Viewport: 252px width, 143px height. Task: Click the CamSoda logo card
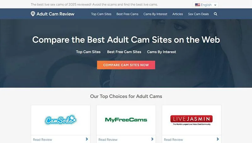tap(60, 120)
